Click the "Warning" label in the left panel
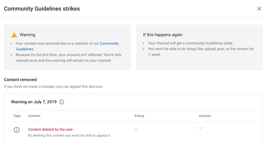This screenshot has height=142, width=264. 27,35
